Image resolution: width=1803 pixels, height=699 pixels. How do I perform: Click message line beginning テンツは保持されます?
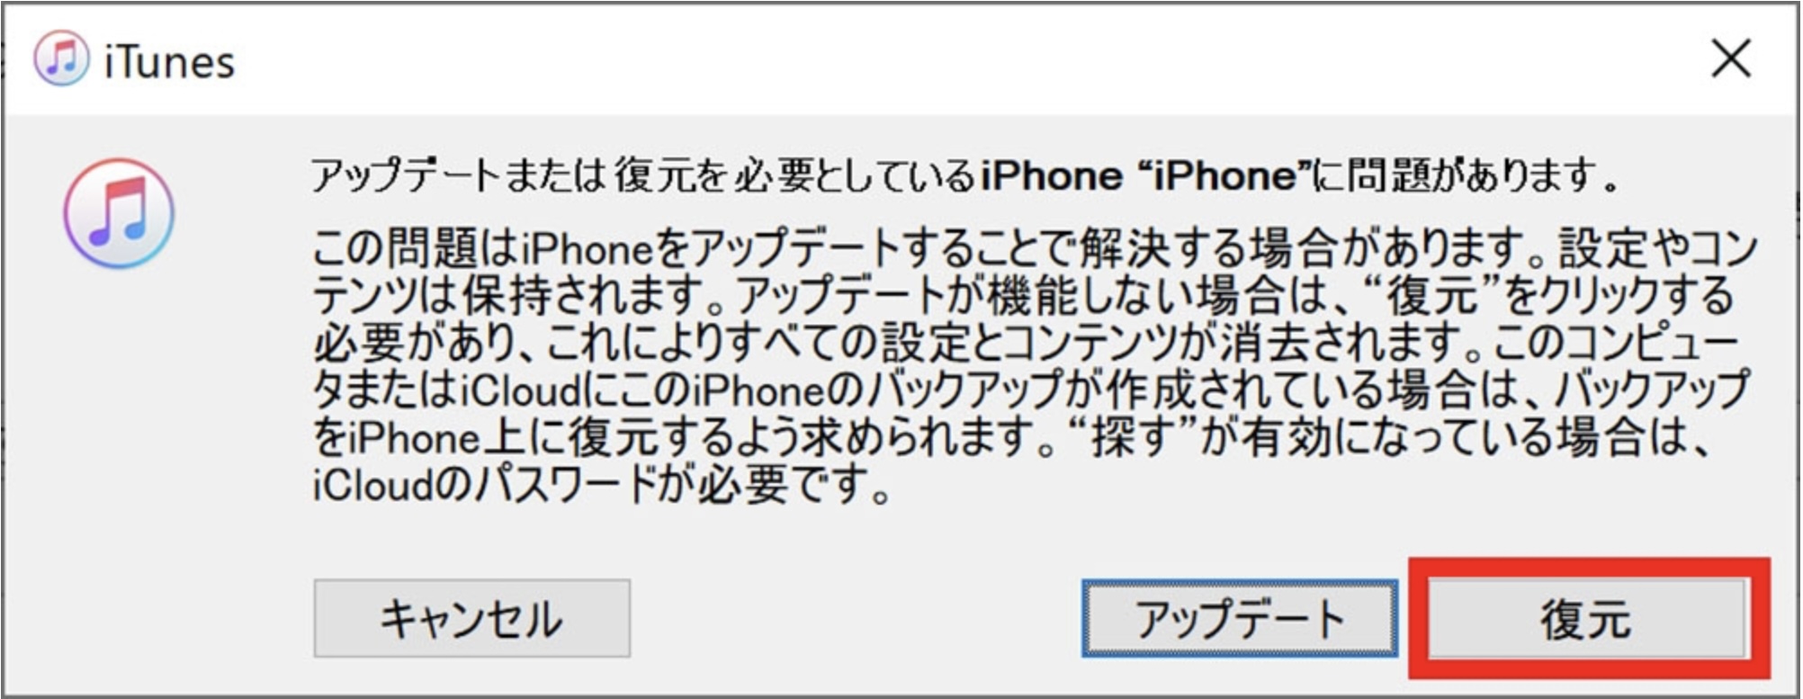(1023, 295)
